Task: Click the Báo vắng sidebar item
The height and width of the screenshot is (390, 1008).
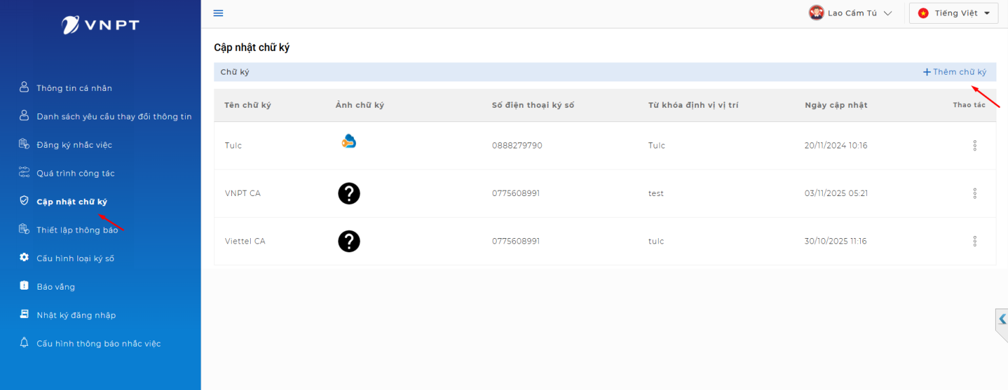Action: [56, 287]
